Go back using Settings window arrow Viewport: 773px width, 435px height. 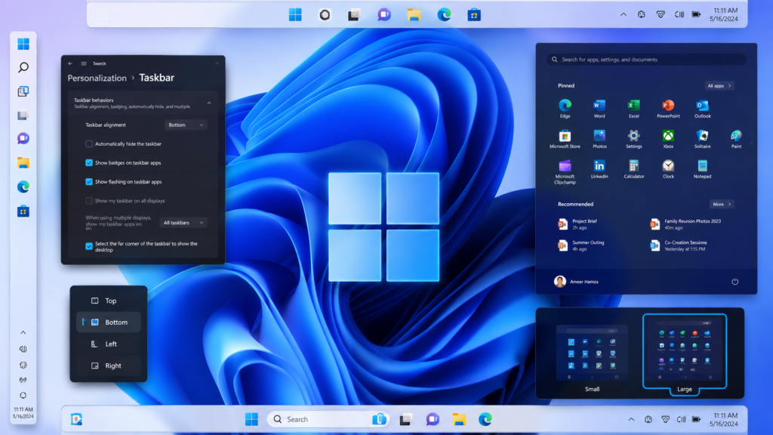pyautogui.click(x=70, y=63)
